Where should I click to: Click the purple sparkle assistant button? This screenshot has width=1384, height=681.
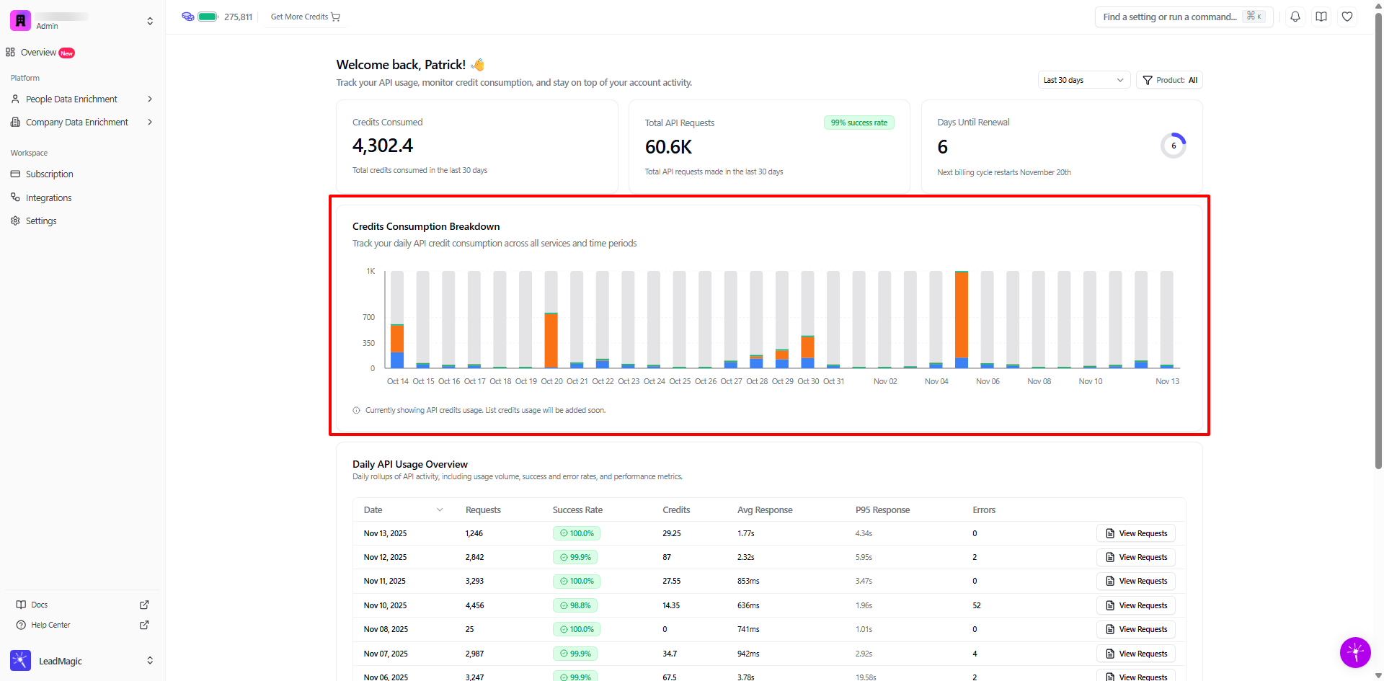(1355, 653)
